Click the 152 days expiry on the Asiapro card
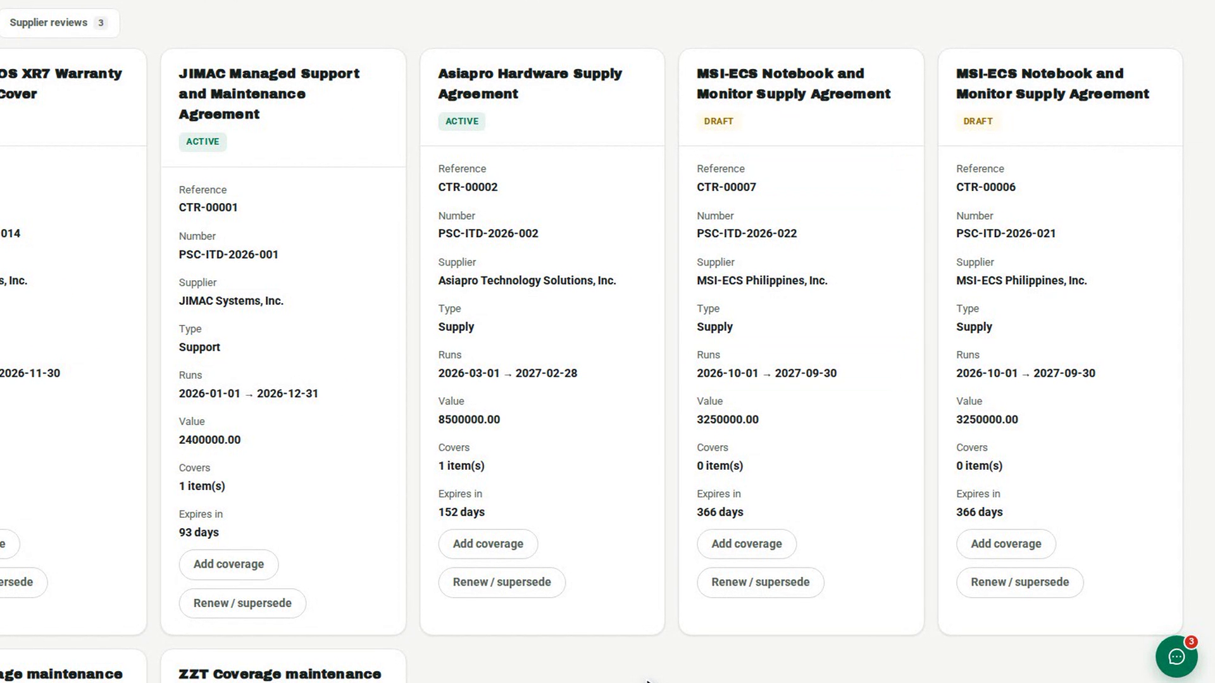This screenshot has width=1215, height=683. (461, 512)
